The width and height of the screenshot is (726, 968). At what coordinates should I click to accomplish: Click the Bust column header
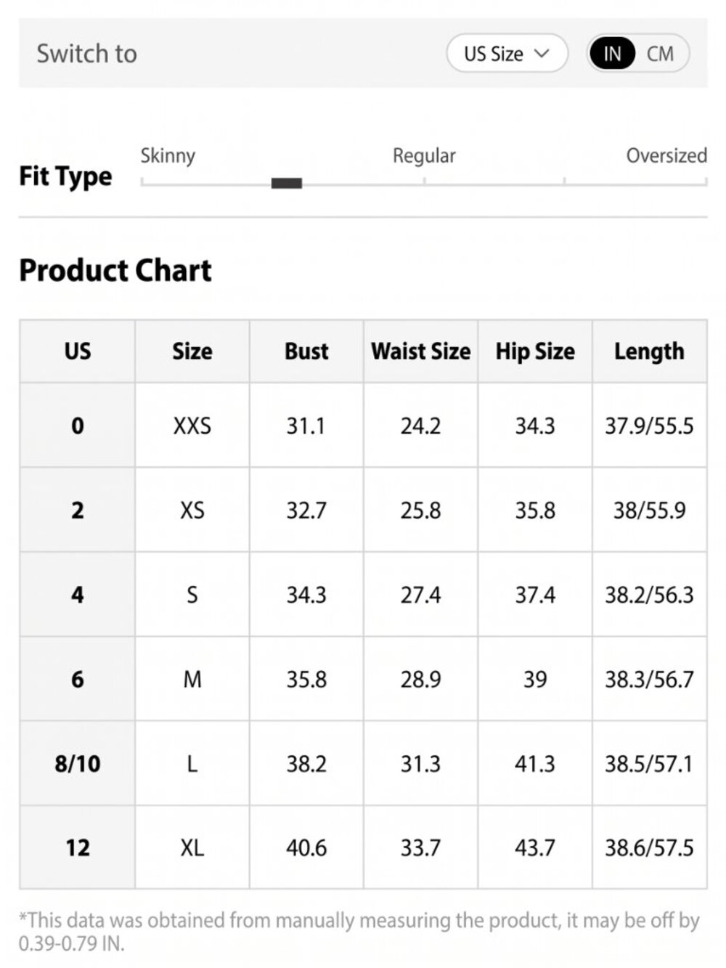306,351
